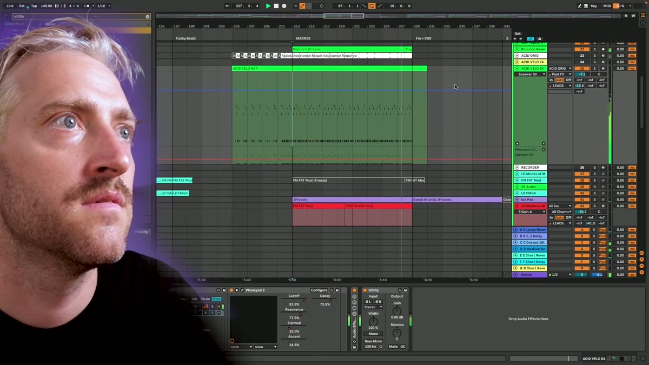The image size is (649, 365).
Task: Toggle the Phoscyon 2 device activator
Action: tap(231, 290)
